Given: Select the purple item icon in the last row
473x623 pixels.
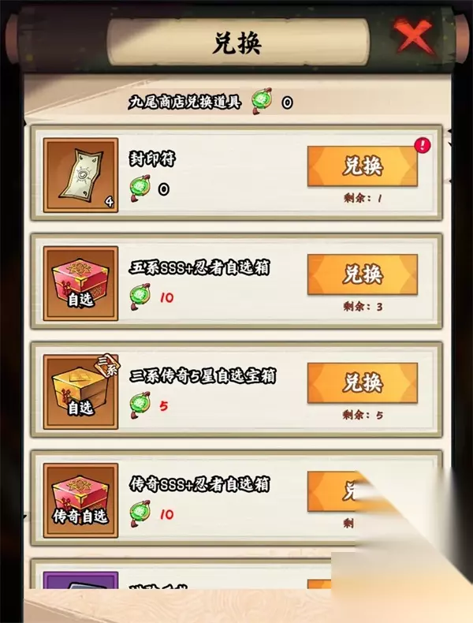Looking at the screenshot, I should (80, 580).
